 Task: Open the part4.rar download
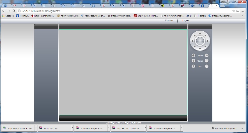(x=164, y=128)
